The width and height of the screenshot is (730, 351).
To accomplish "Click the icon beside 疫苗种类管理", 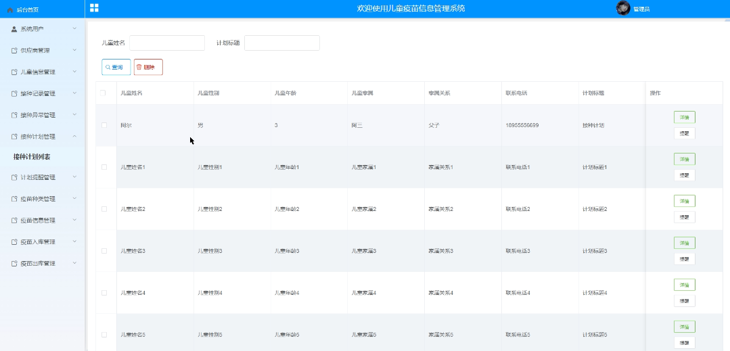I will click(x=14, y=199).
